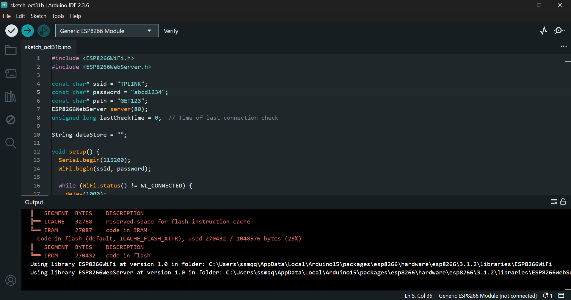The width and height of the screenshot is (571, 300).
Task: Open the Sketchbook folder panel
Action: pos(11,50)
